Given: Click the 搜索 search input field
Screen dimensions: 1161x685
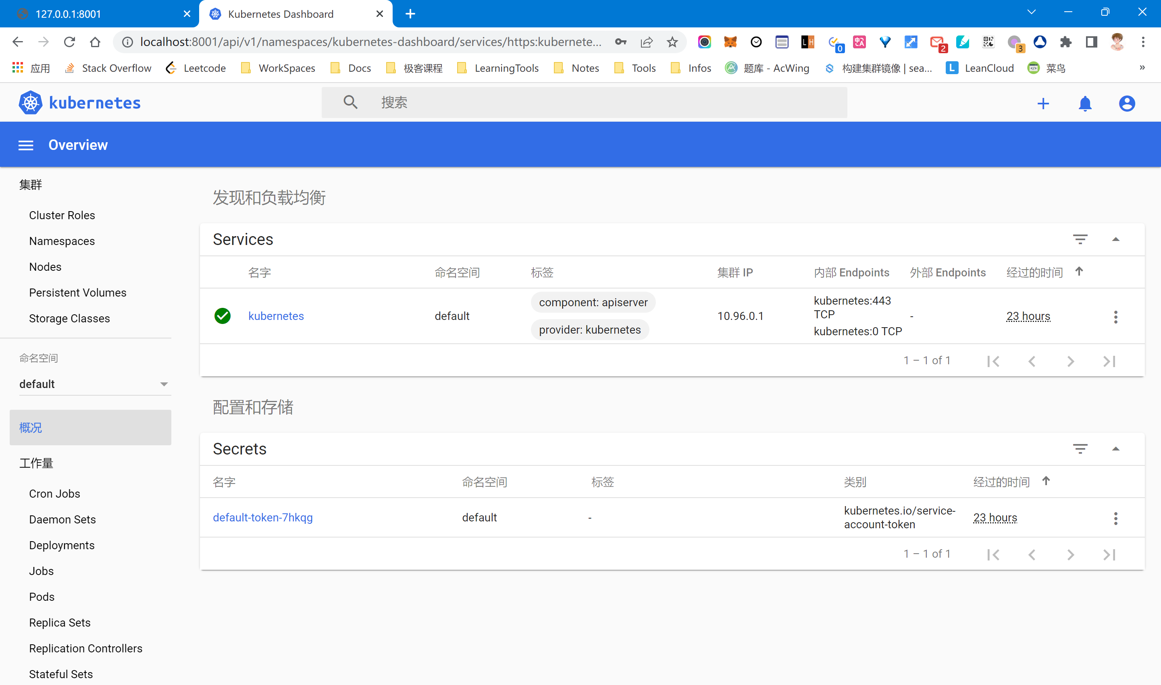Looking at the screenshot, I should pyautogui.click(x=584, y=102).
